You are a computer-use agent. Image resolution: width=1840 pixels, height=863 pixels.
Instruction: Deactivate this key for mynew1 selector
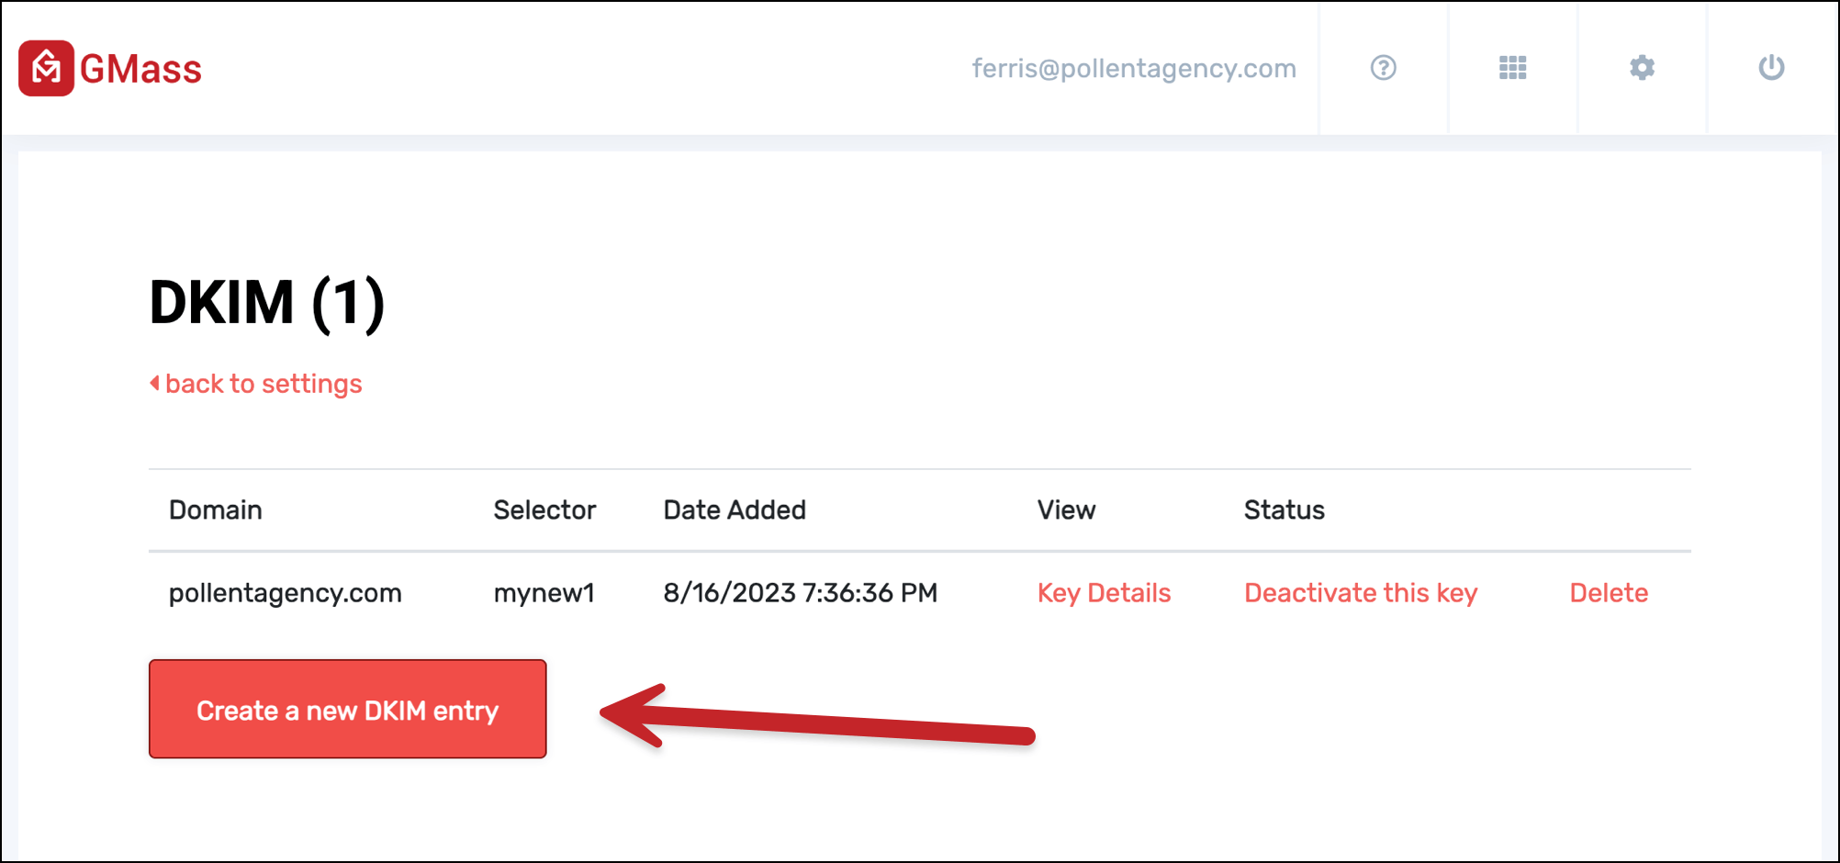pos(1361,593)
